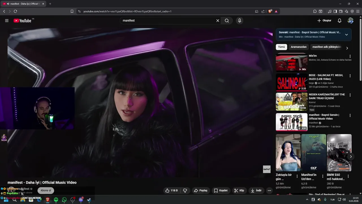This screenshot has width=362, height=204.
Task: Like the video with thumbs up
Action: point(172,191)
